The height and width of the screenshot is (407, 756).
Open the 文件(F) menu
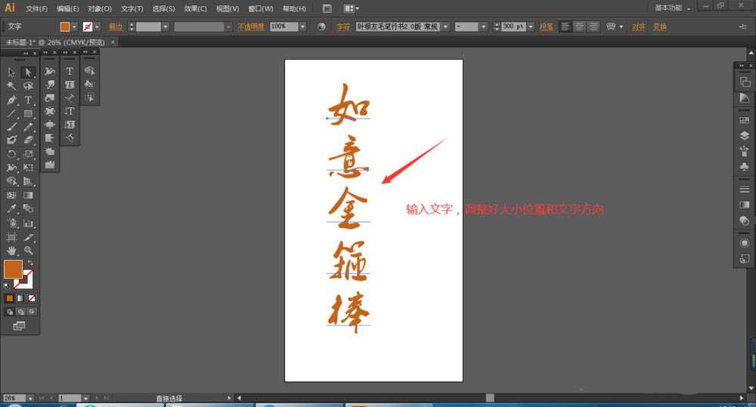tap(36, 8)
